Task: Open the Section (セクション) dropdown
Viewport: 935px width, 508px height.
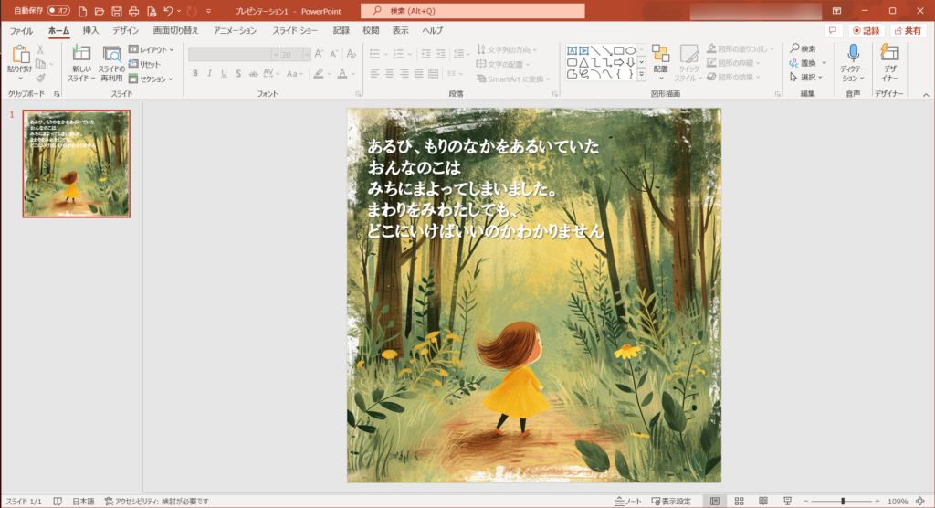Action: pyautogui.click(x=152, y=79)
